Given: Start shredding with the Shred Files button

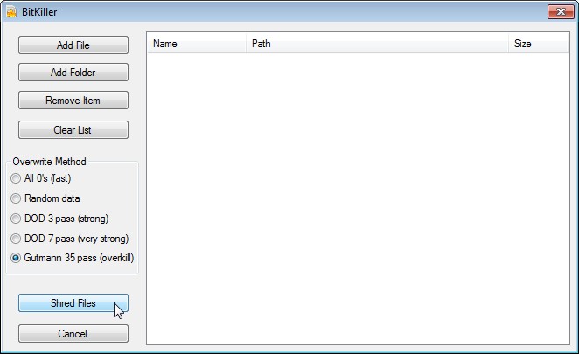Looking at the screenshot, I should tap(73, 303).
